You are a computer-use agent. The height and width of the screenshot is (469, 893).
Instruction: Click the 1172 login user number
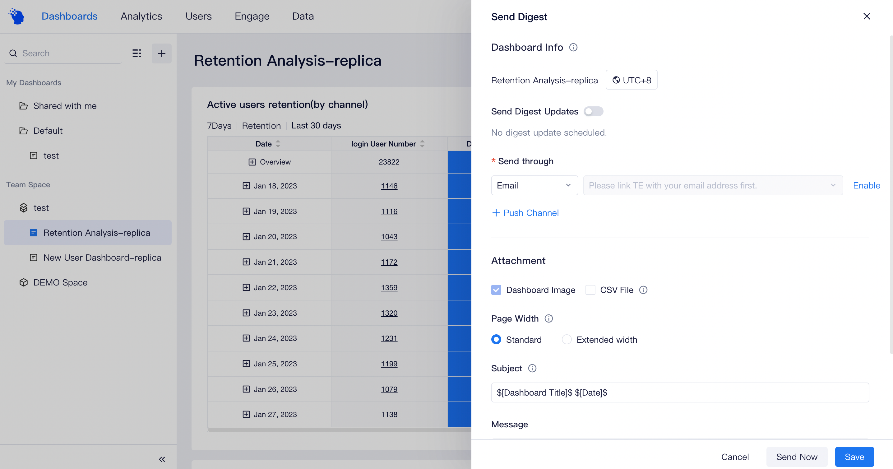[389, 262]
